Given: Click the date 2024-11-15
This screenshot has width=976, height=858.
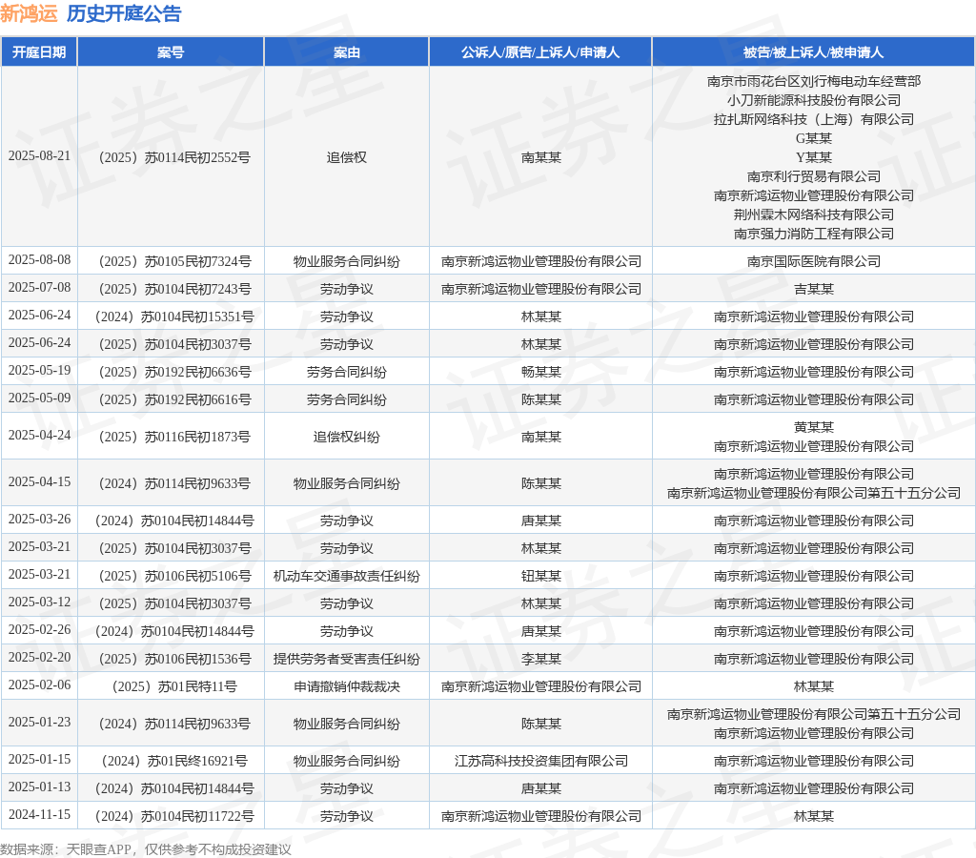Looking at the screenshot, I should [39, 815].
